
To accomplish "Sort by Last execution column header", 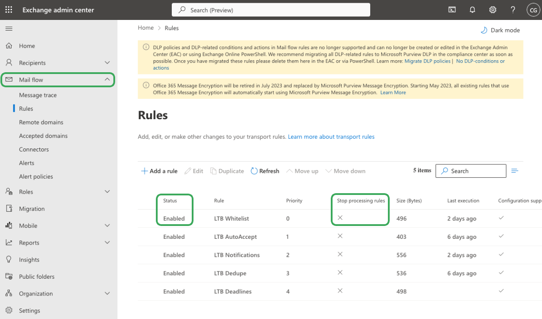I will [x=463, y=201].
